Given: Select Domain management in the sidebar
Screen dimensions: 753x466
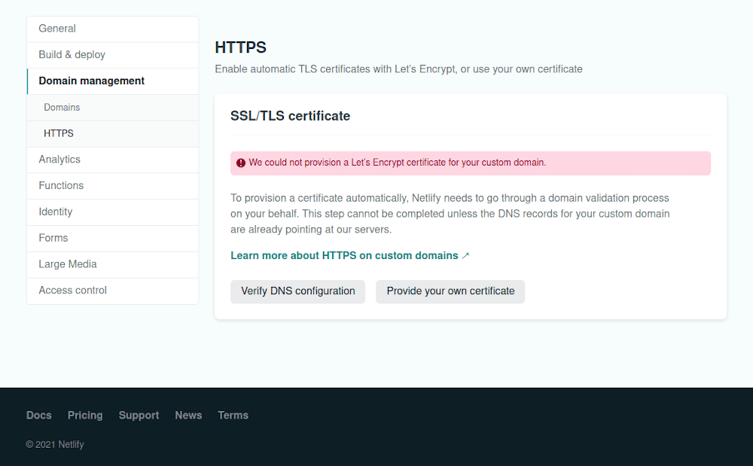Looking at the screenshot, I should [x=92, y=81].
